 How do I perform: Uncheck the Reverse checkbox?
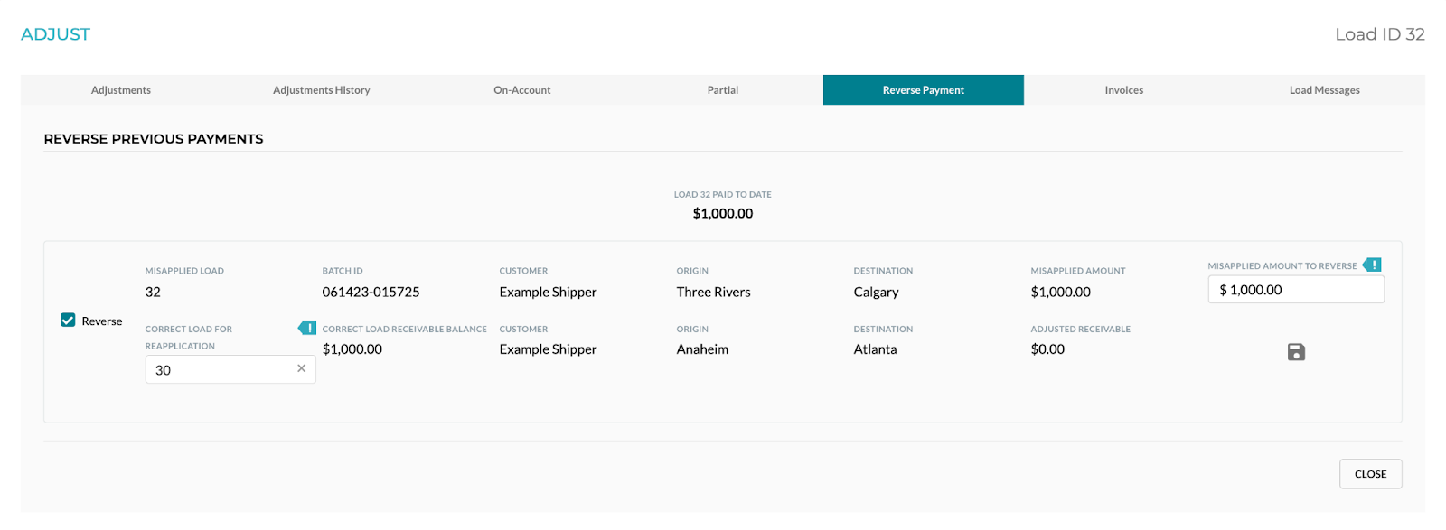point(68,321)
